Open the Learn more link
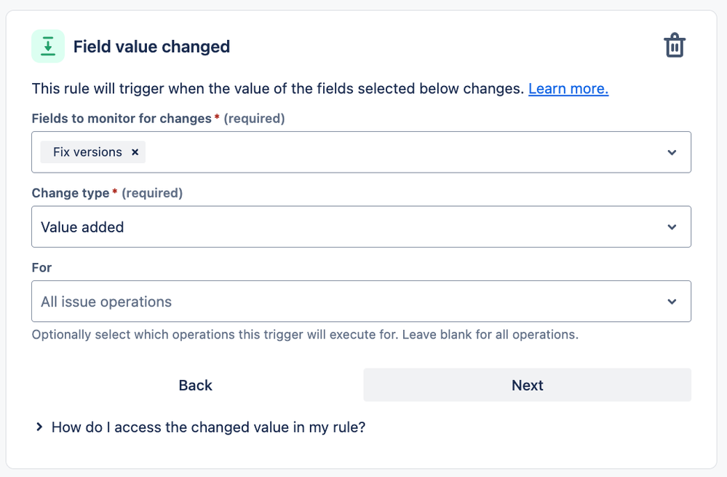Viewport: 727px width, 477px height. [x=568, y=89]
